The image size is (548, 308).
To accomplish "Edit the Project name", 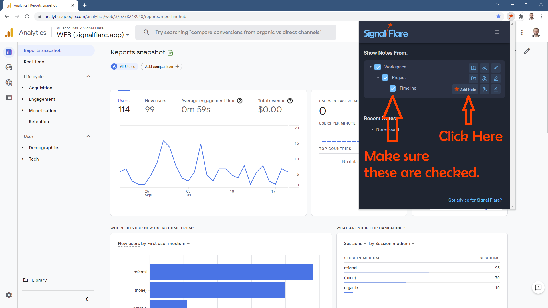I will coord(496,78).
